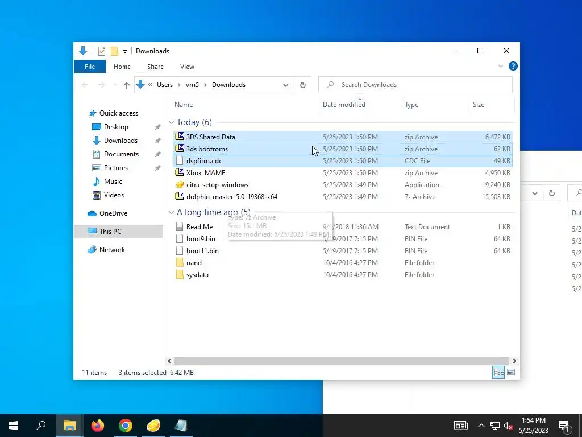Switch to Details view layout button
Screen dimensions: 582x437
click(498, 372)
